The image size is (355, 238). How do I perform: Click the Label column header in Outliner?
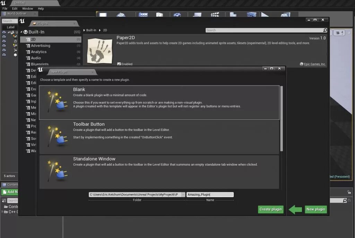pos(10,27)
